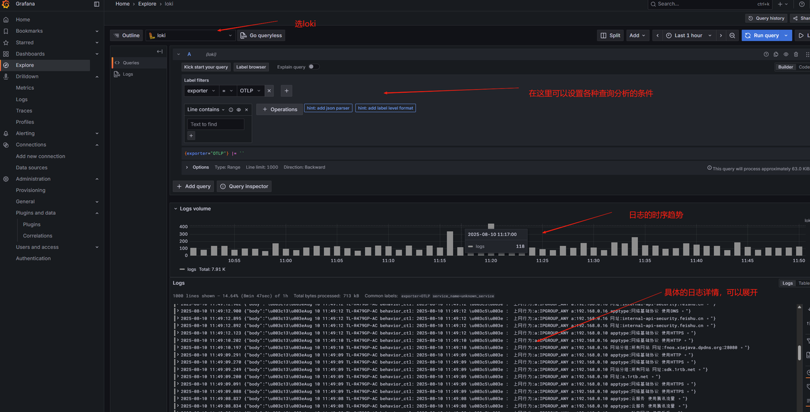
Task: Add a new label filter with plus
Action: 286,91
